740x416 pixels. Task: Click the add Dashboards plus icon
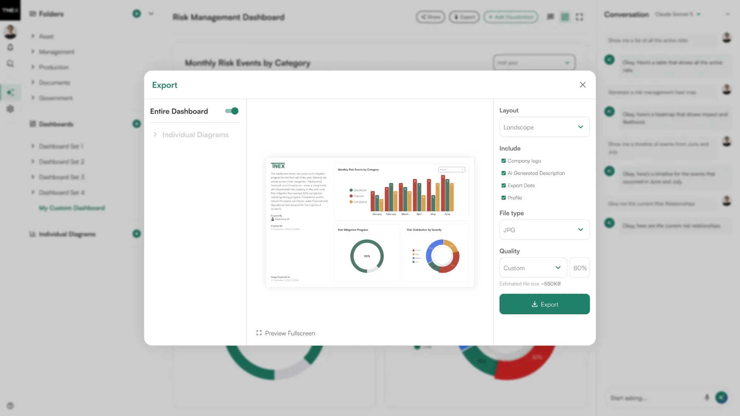(137, 124)
